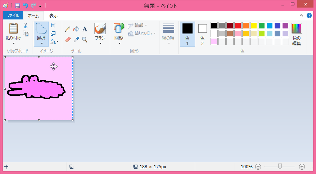Click the Cut scissors icon
Viewport: 316px width, 174px height.
click(26, 26)
